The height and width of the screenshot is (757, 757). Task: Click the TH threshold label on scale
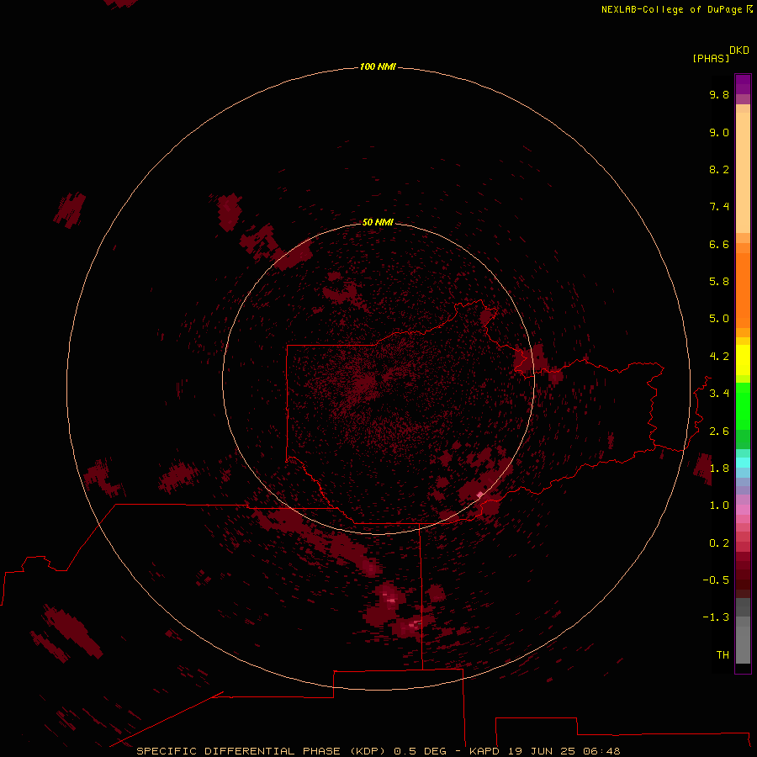pyautogui.click(x=723, y=655)
